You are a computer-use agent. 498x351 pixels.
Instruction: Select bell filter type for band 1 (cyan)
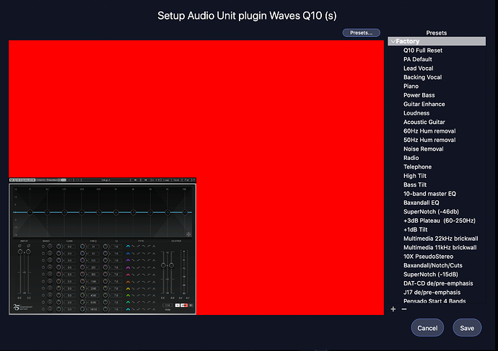pyautogui.click(x=128, y=246)
